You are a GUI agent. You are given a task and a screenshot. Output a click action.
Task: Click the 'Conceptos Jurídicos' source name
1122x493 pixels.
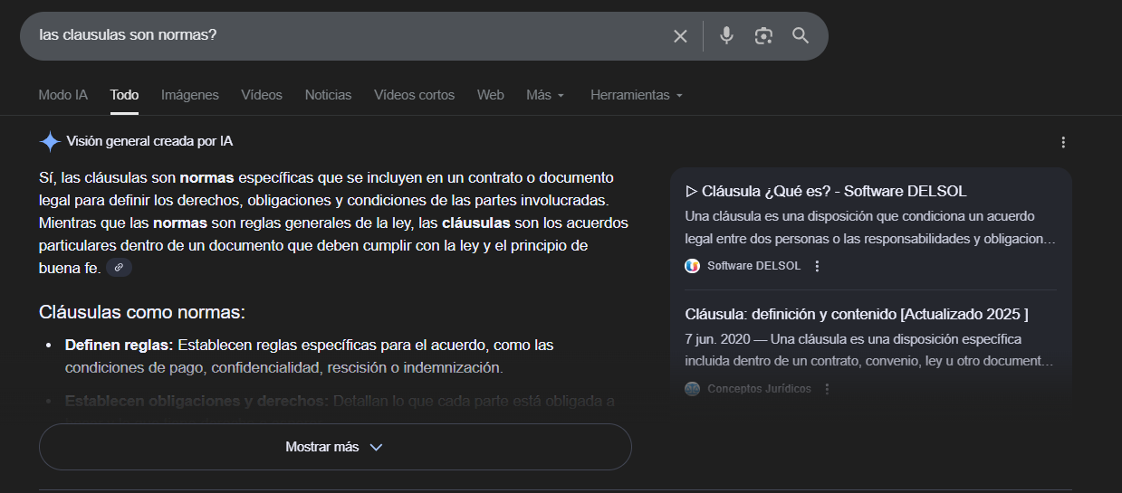(x=759, y=389)
